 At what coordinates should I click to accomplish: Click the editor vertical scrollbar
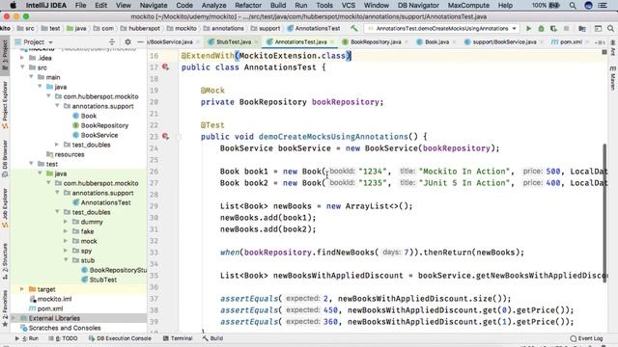click(604, 213)
